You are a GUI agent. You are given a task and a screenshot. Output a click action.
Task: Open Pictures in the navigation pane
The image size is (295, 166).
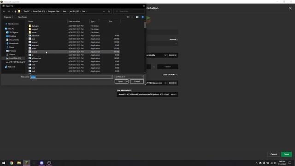[x=12, y=51]
